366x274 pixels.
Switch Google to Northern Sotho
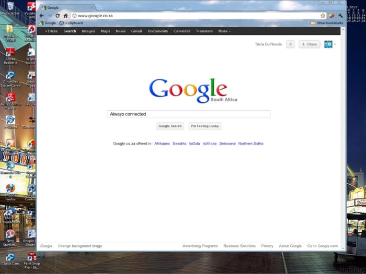(250, 144)
